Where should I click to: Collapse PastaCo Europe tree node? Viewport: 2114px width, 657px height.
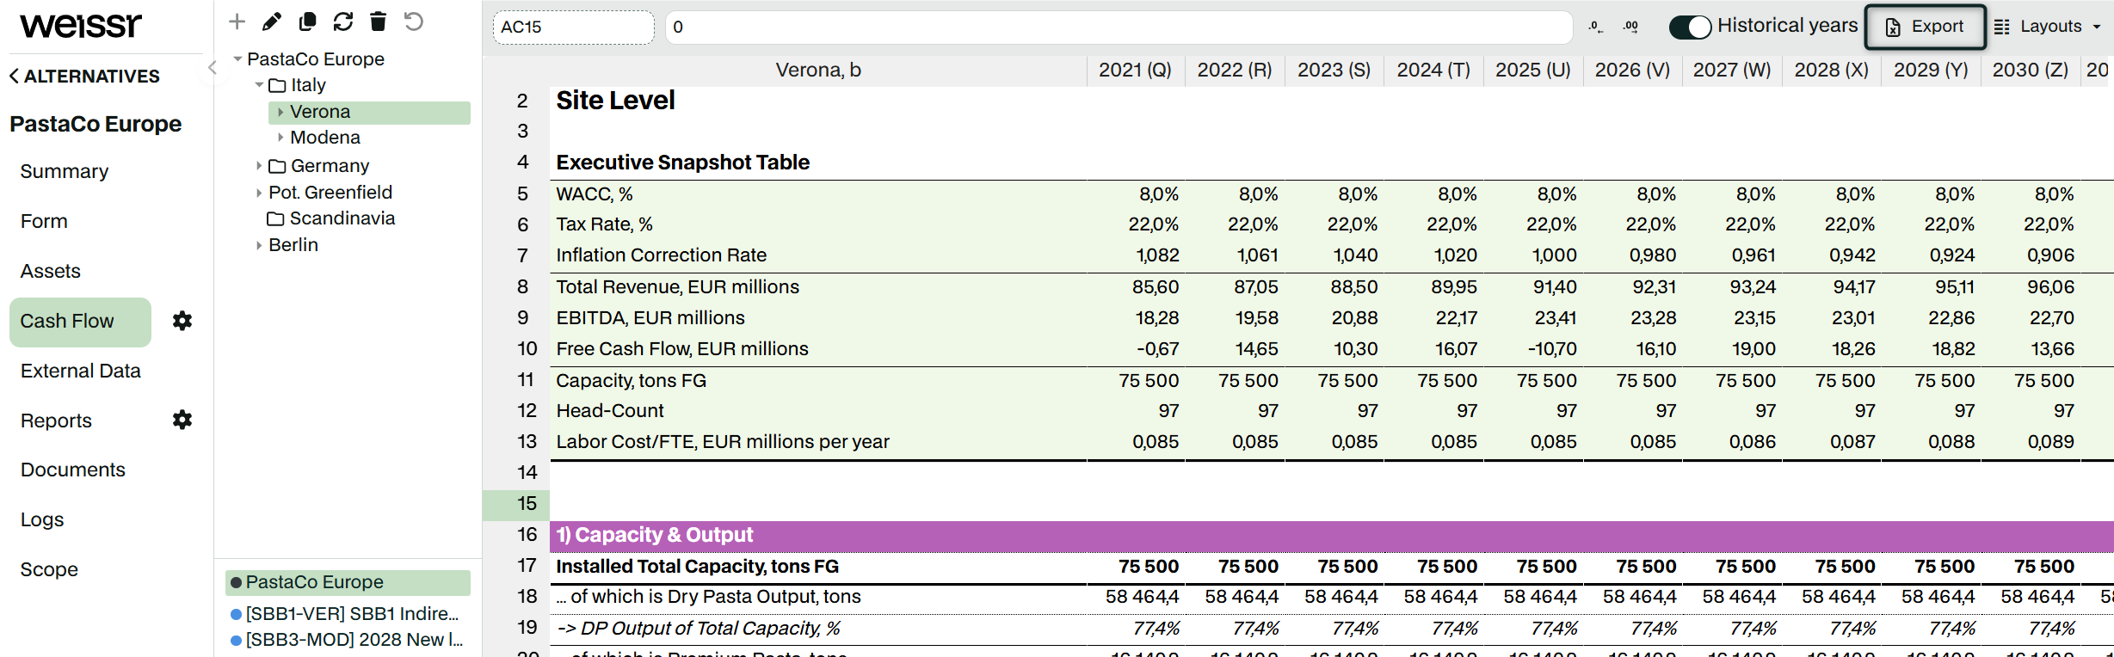[x=237, y=58]
